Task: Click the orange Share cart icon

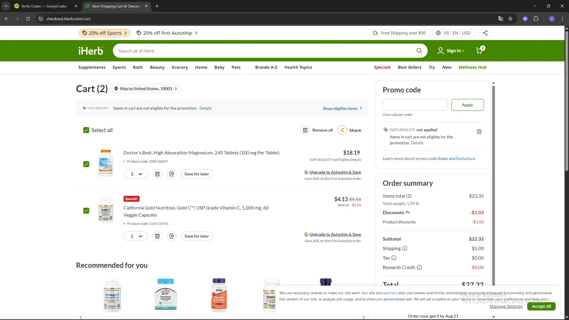Action: 342,130
